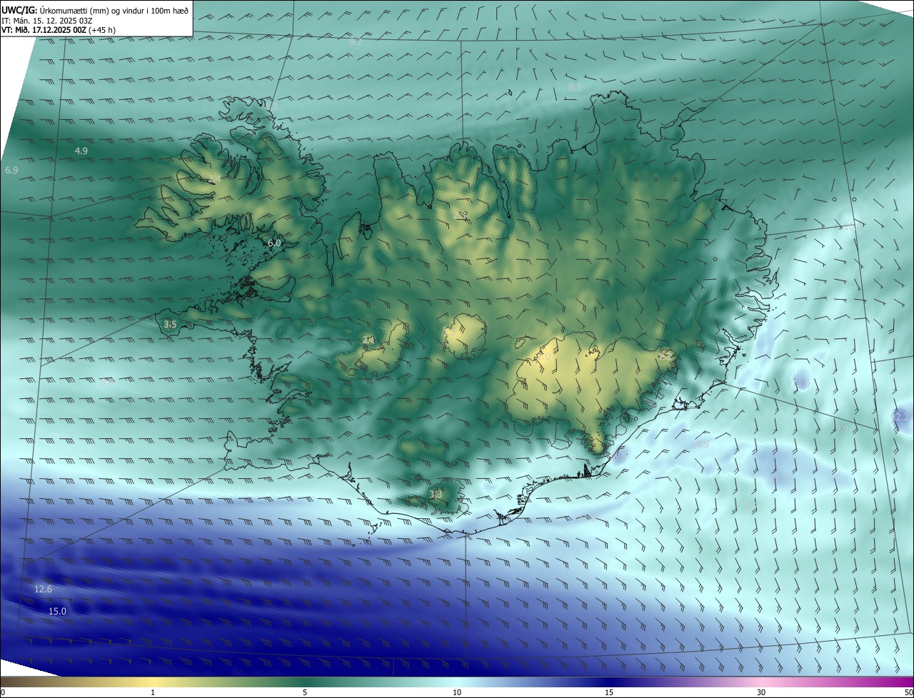Viewport: 914px width, 698px height.
Task: Click the map value label '3.3'
Action: tap(436, 494)
